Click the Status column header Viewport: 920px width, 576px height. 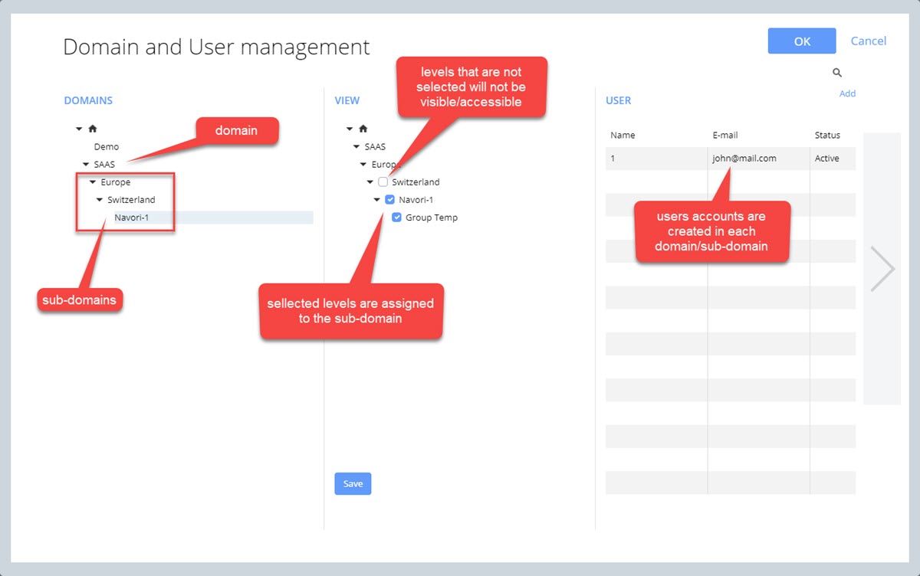(827, 136)
